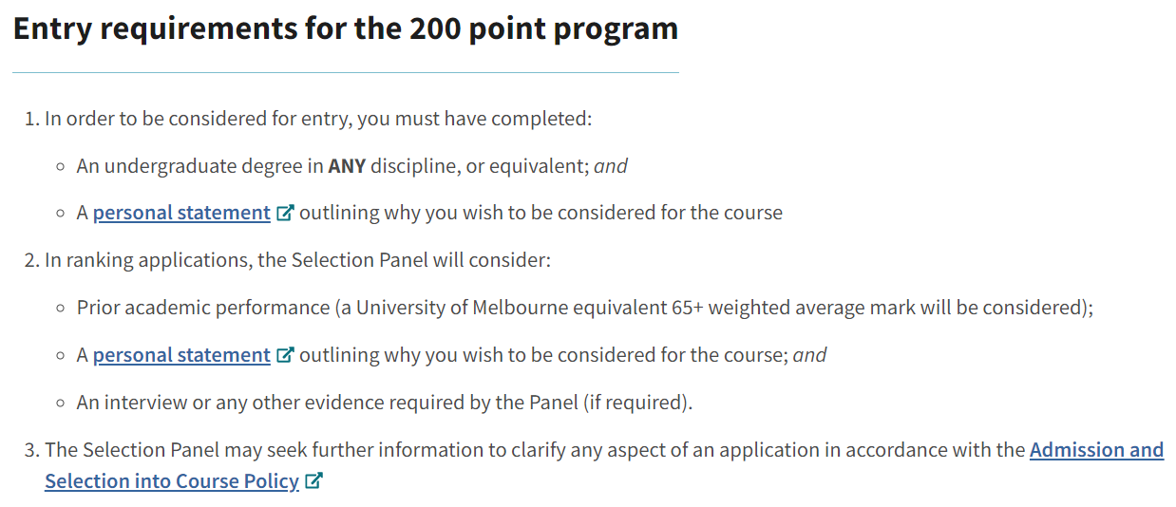Click external-link icon after Course Policy link
The width and height of the screenshot is (1176, 507).
pyautogui.click(x=313, y=481)
